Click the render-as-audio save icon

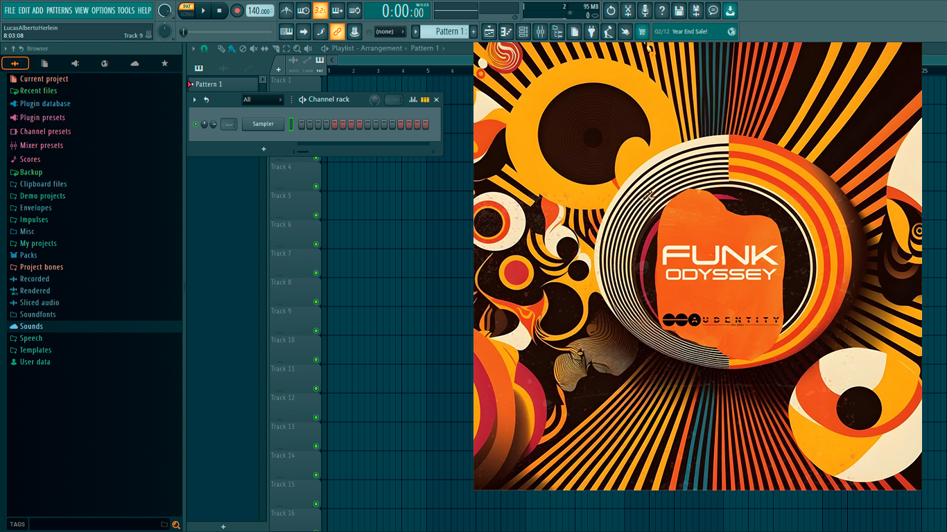[x=696, y=10]
